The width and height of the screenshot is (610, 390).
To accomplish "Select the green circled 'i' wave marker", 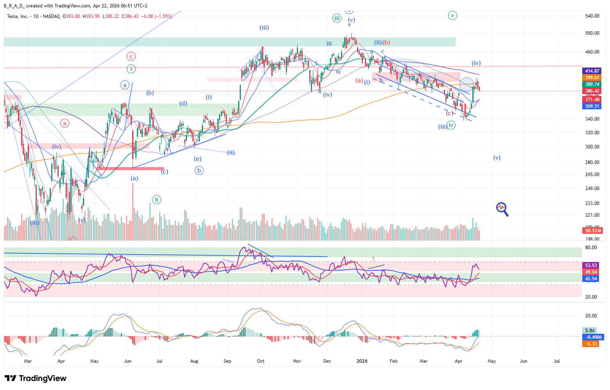I will point(131,69).
